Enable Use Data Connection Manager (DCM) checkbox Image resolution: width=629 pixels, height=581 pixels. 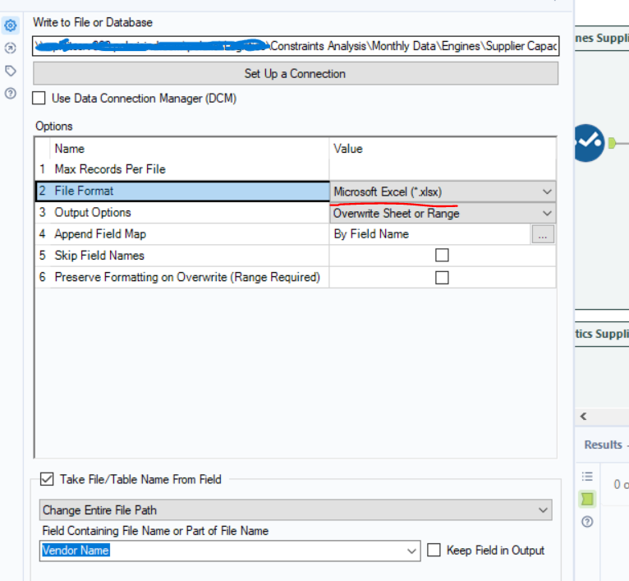[x=39, y=99]
